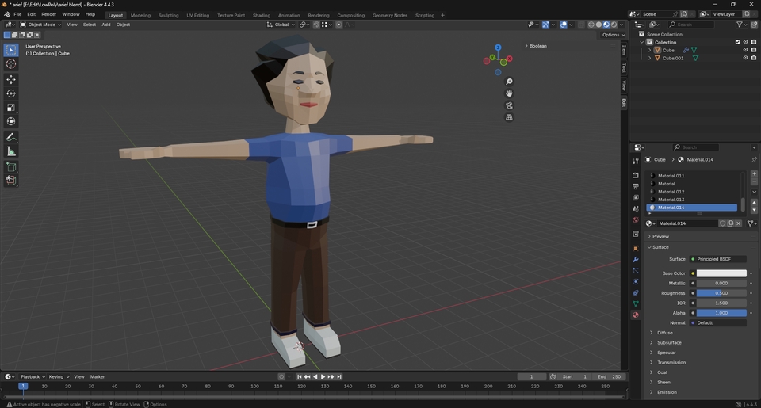Open the World properties tab
This screenshot has height=408, width=761.
[x=635, y=219]
